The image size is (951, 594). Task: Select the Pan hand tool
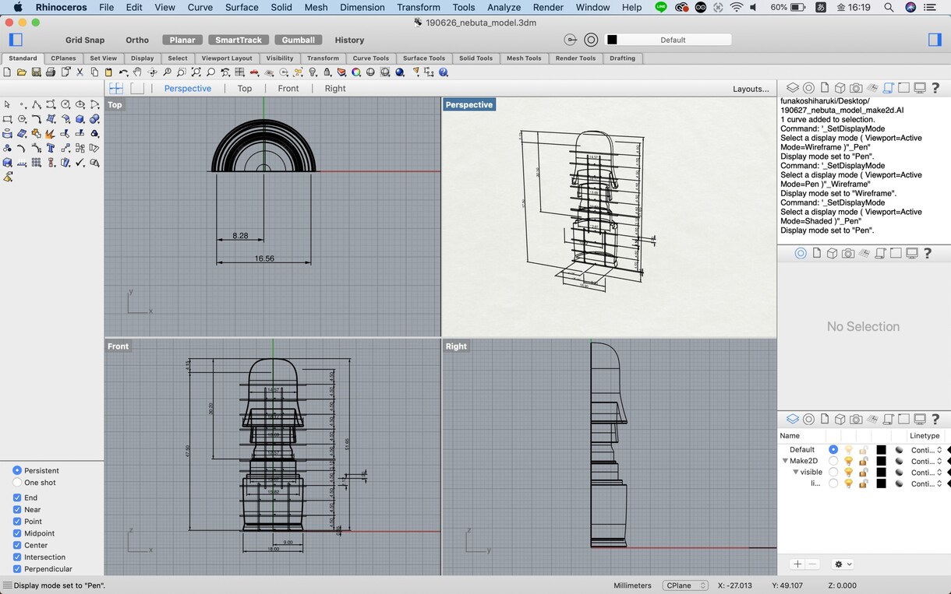coord(138,72)
